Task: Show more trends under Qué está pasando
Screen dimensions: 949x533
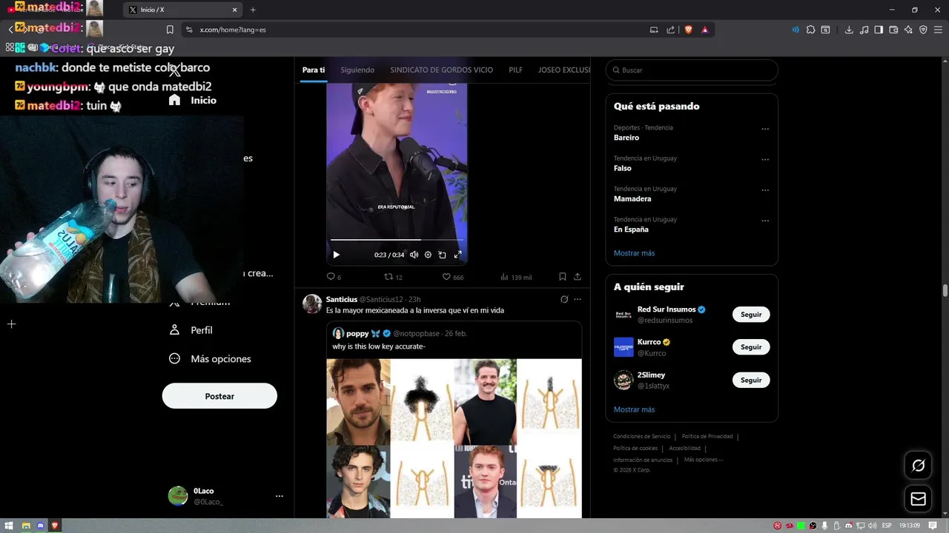Action: click(634, 253)
